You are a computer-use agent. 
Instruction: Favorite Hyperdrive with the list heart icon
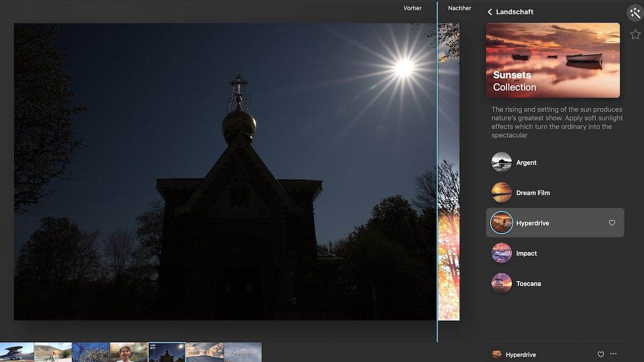[x=612, y=223]
